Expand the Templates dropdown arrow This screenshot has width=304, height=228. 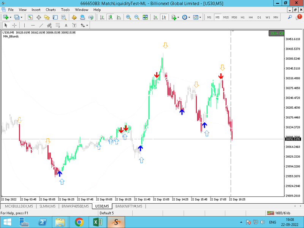[x=200, y=17]
